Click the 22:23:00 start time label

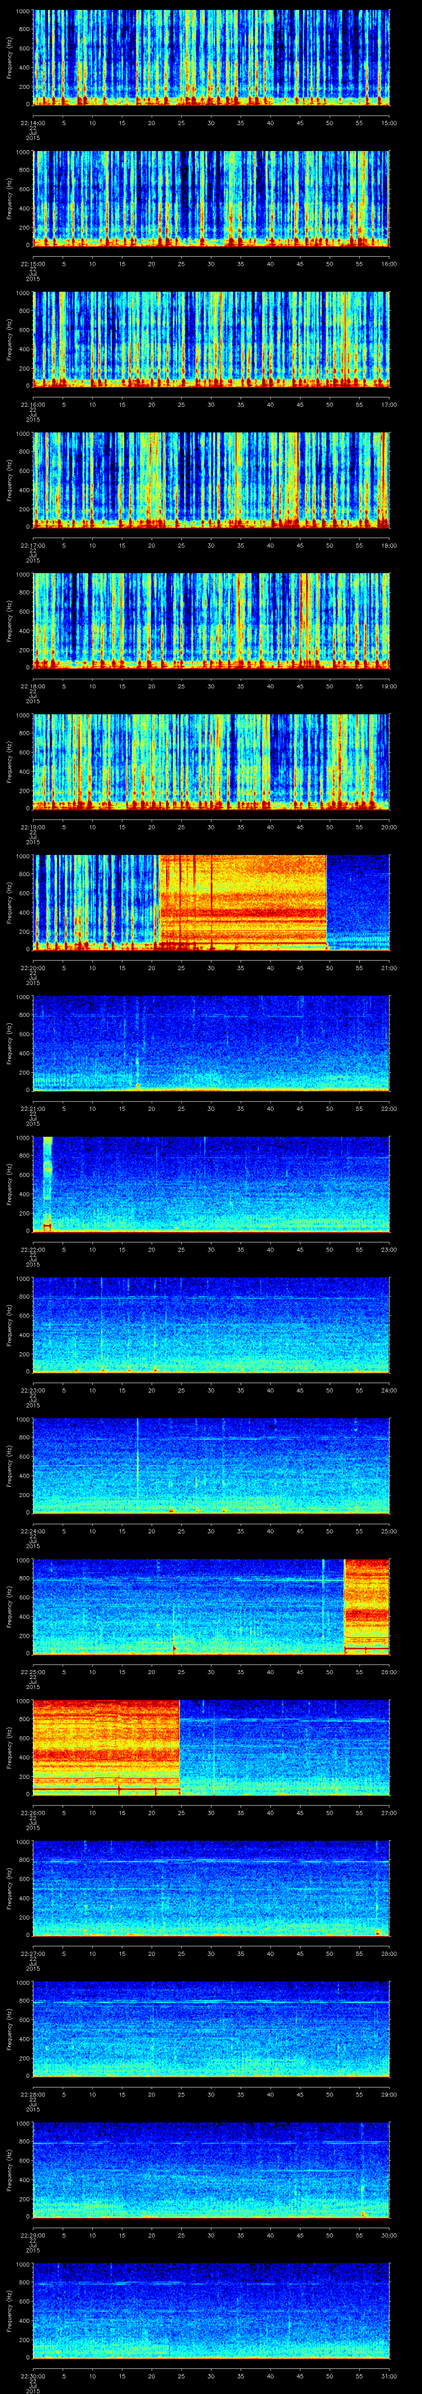click(x=33, y=1389)
